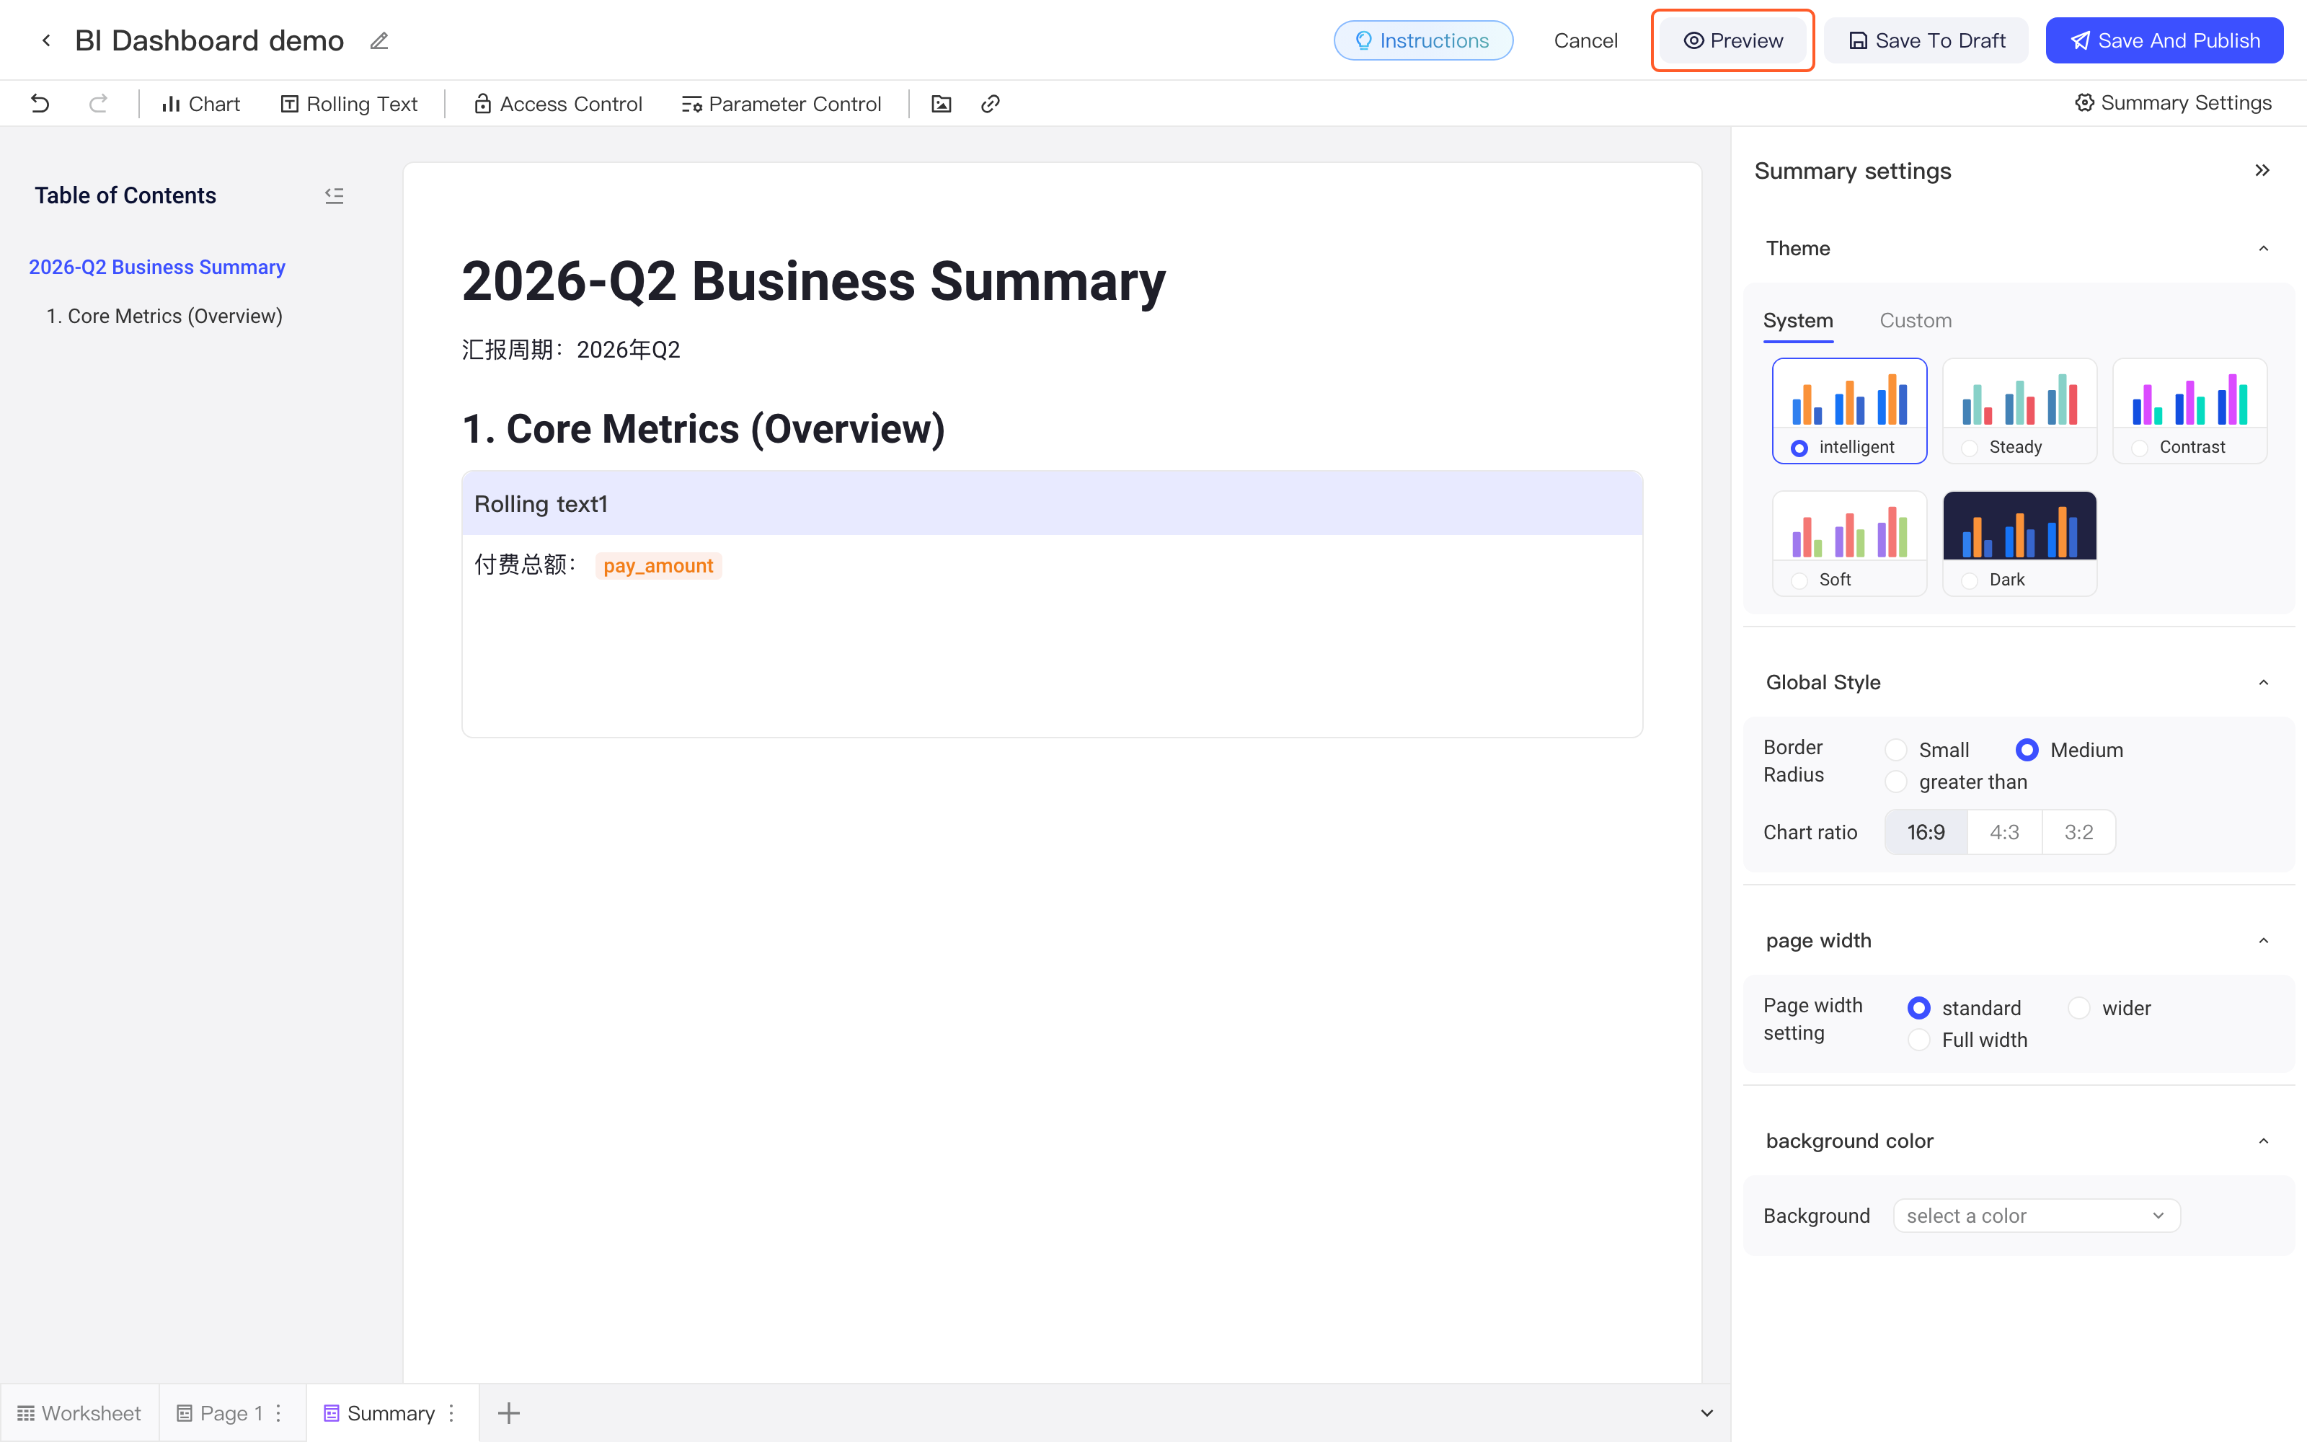This screenshot has width=2307, height=1442.
Task: Select the Steady theme
Action: coord(2019,411)
